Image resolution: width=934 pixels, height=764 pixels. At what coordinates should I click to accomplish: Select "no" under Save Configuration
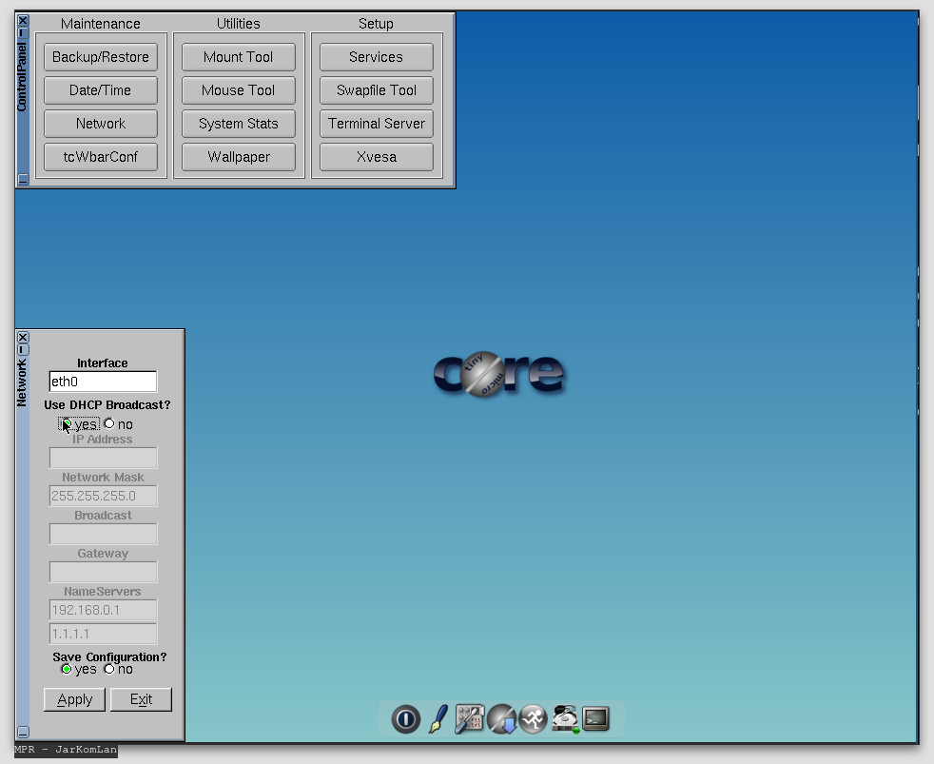click(109, 669)
